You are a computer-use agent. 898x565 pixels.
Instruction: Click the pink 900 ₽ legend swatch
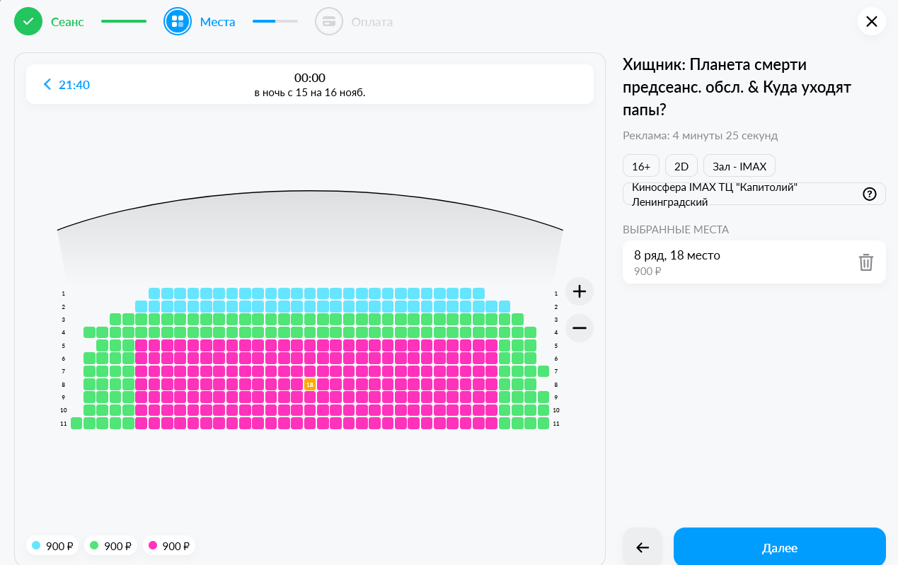pyautogui.click(x=152, y=546)
